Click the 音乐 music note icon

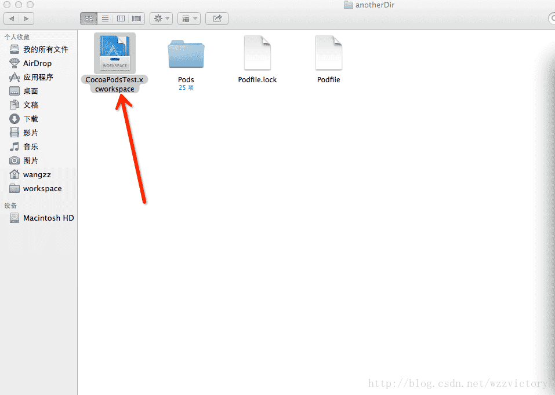tap(14, 147)
